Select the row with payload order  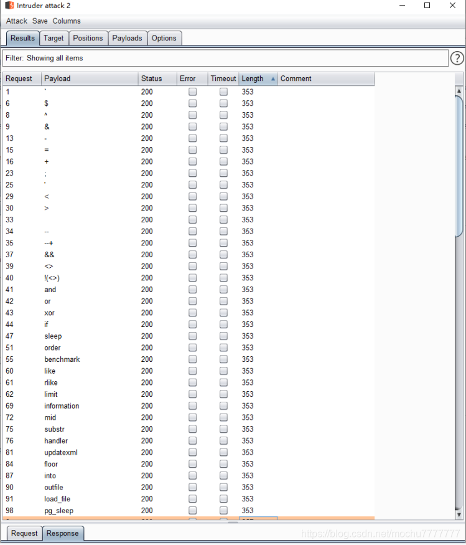[189, 348]
